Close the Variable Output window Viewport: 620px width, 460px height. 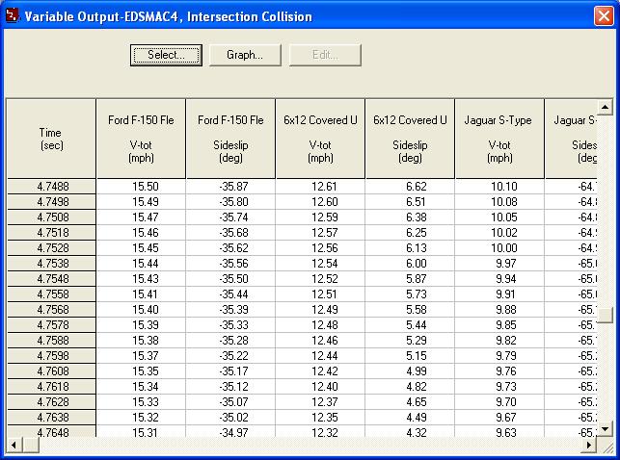pos(603,16)
